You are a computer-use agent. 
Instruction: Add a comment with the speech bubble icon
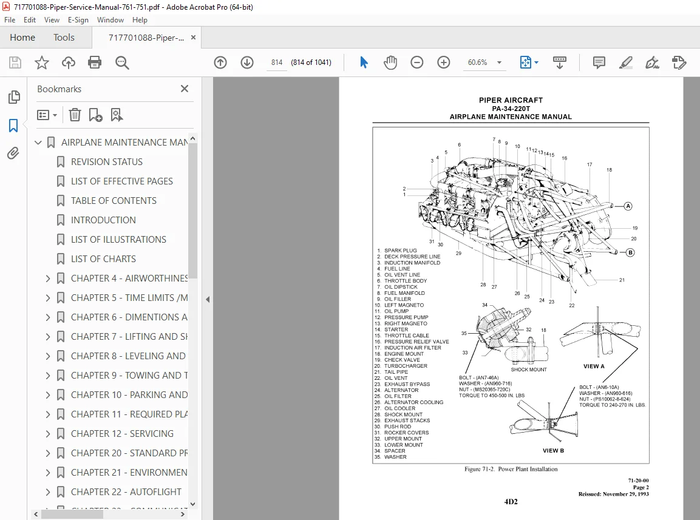(599, 62)
